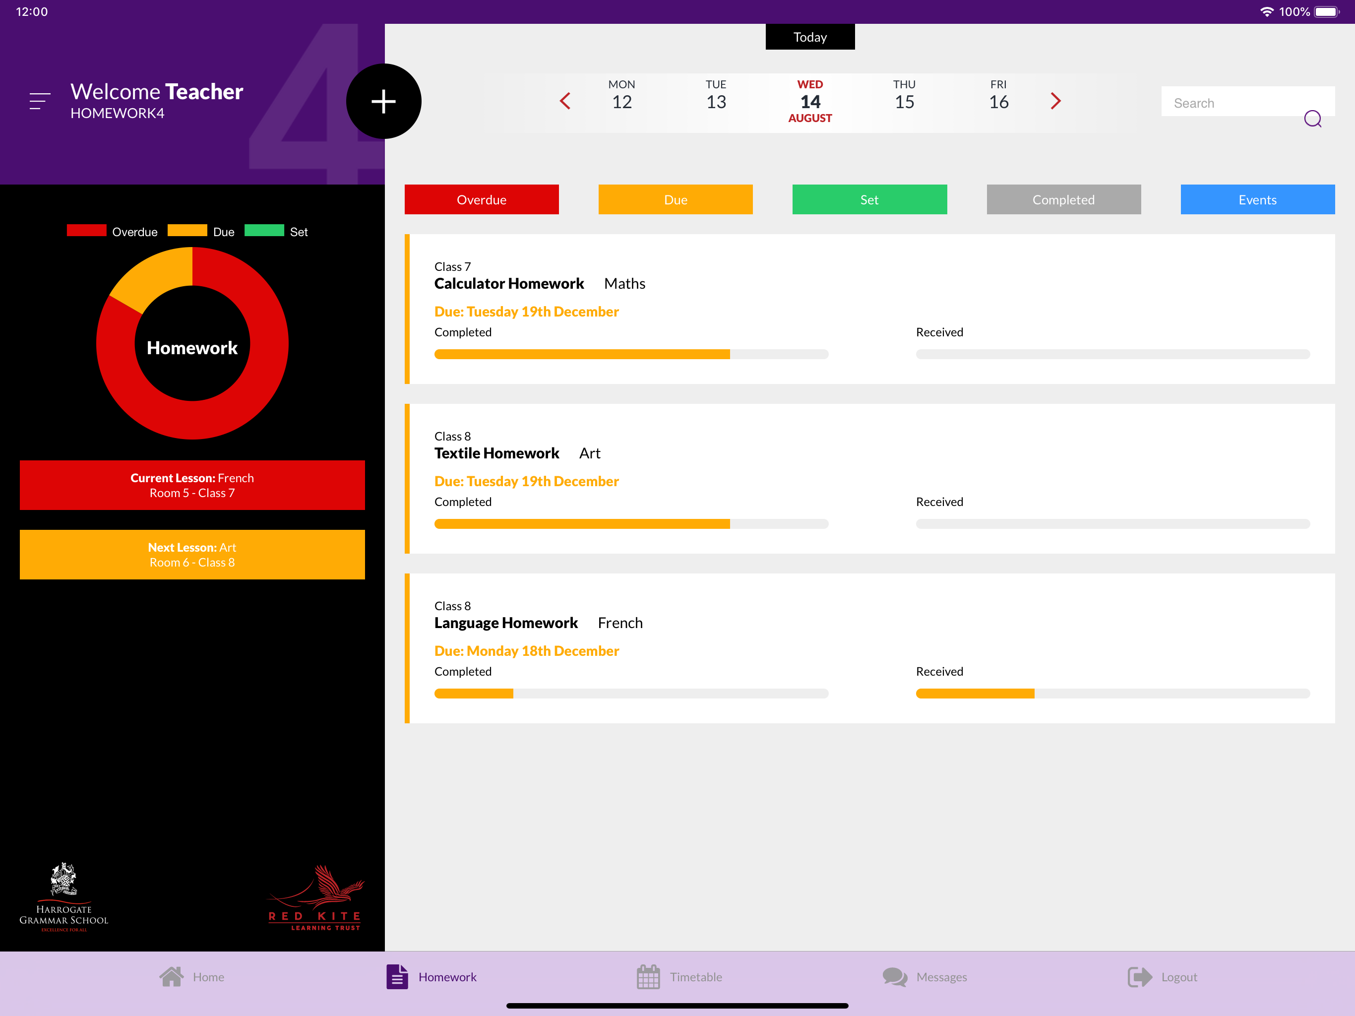Switch to Timetable tab label
The image size is (1355, 1016).
pyautogui.click(x=696, y=977)
